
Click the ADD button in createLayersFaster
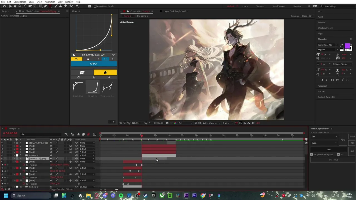(x=343, y=140)
